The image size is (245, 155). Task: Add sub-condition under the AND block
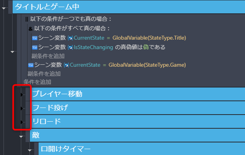click(48, 56)
